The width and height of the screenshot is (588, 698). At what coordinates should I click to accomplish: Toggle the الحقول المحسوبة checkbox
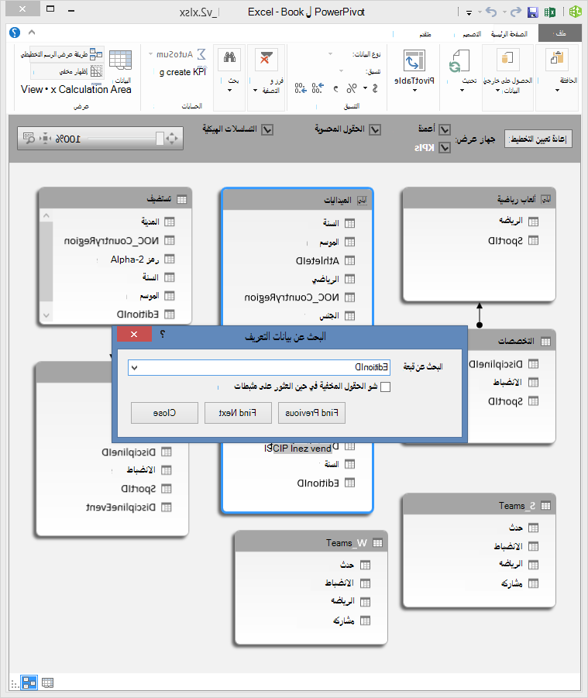[375, 129]
